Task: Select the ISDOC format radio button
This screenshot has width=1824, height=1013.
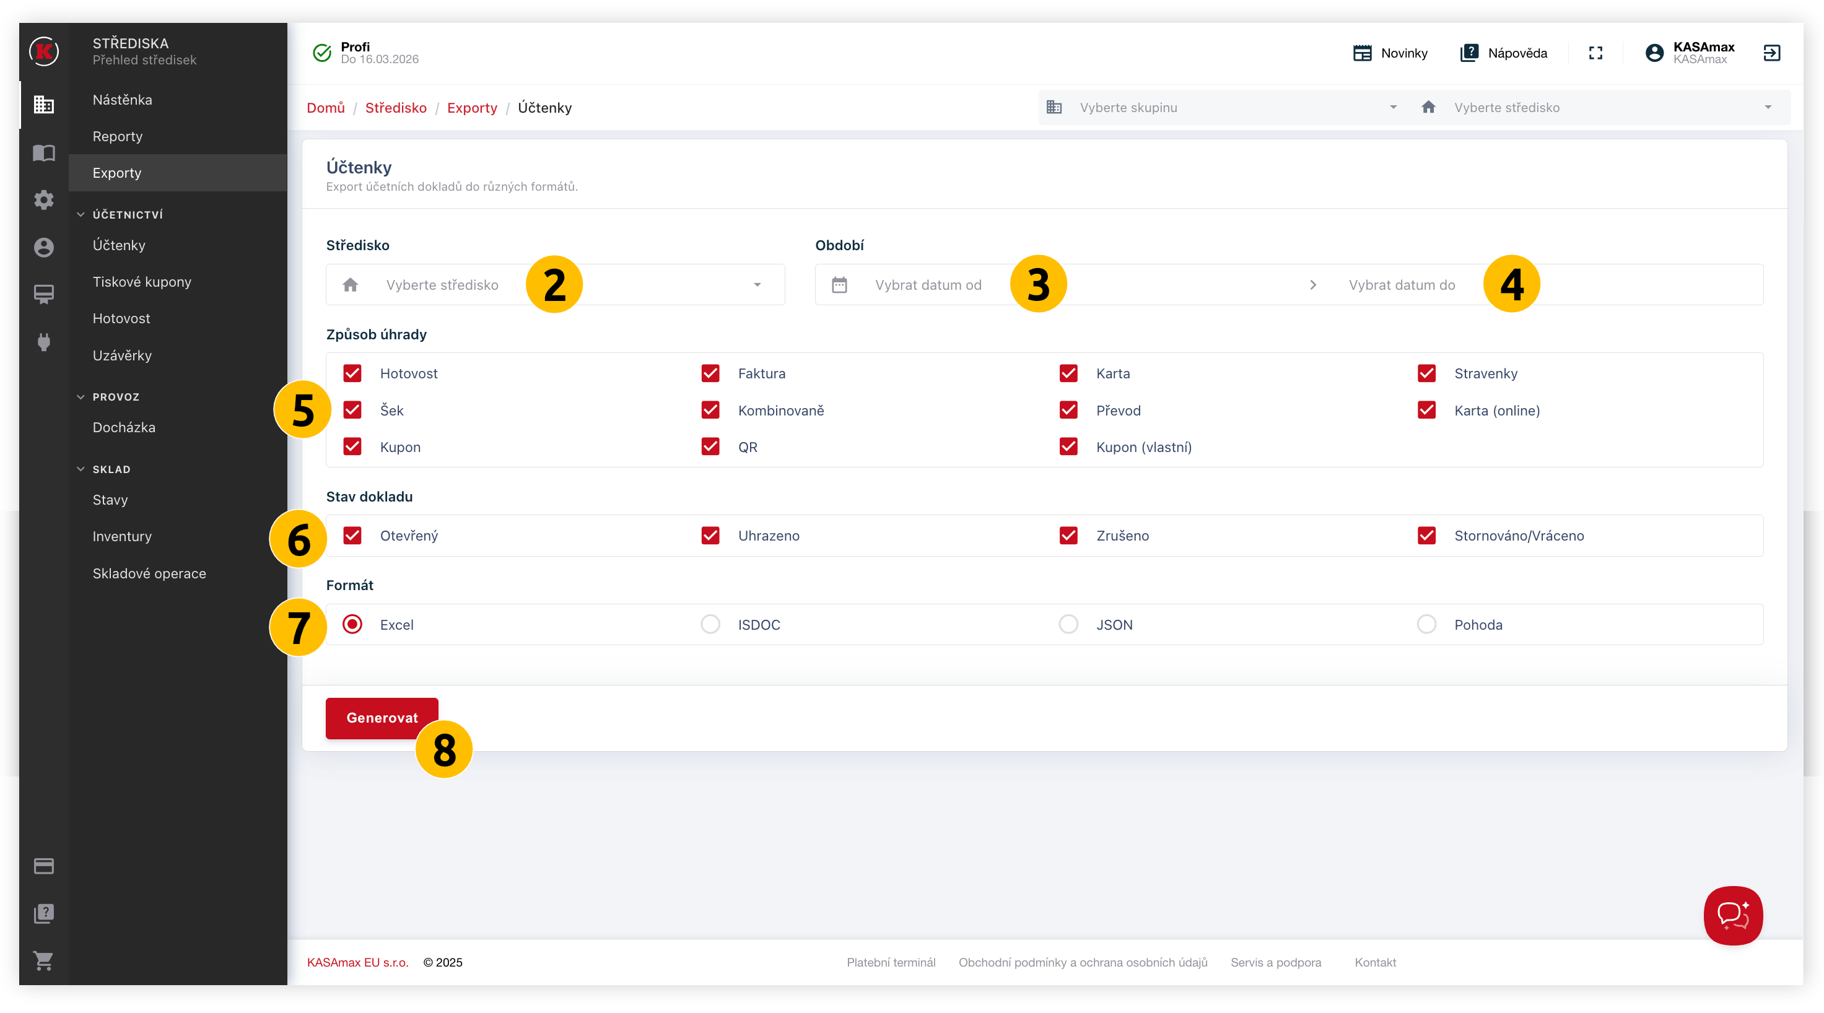Action: [710, 624]
